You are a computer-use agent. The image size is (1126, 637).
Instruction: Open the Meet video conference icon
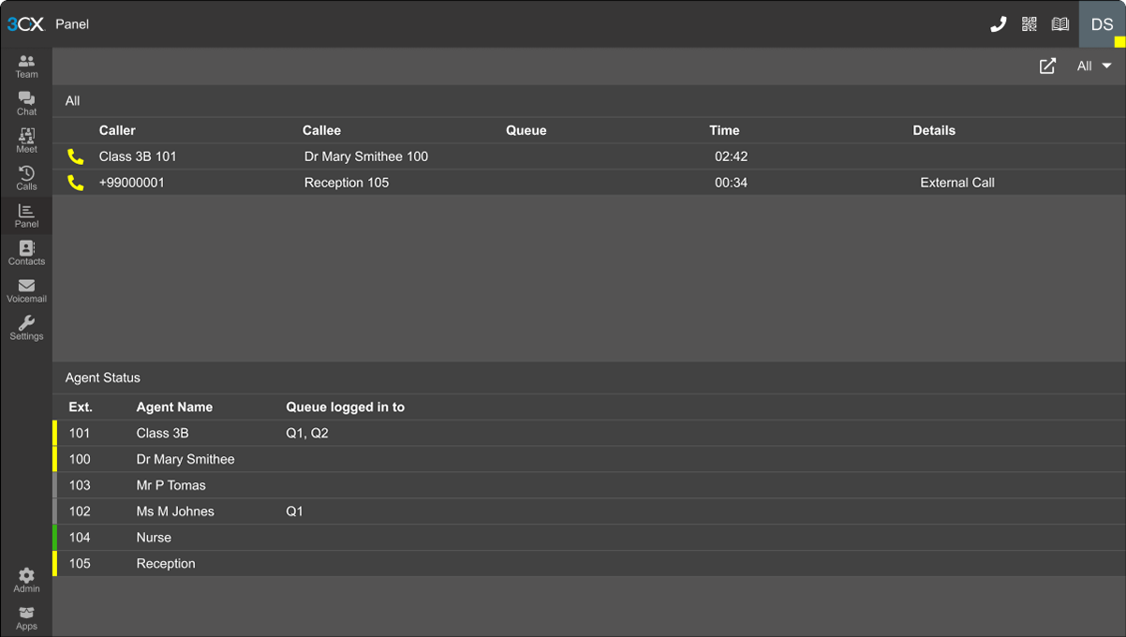tap(26, 141)
